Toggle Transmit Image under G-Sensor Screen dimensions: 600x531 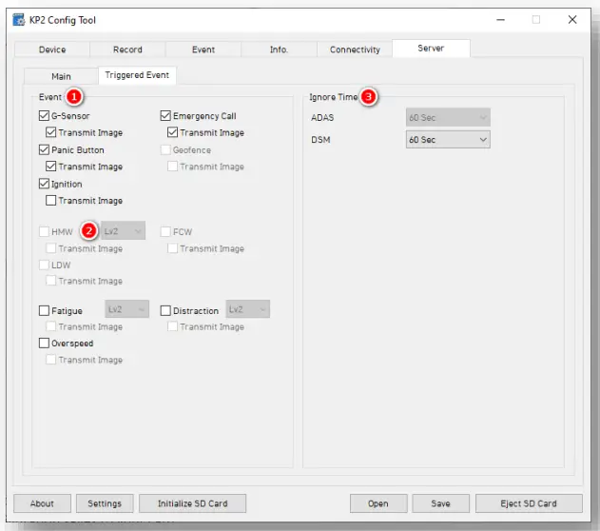point(51,132)
